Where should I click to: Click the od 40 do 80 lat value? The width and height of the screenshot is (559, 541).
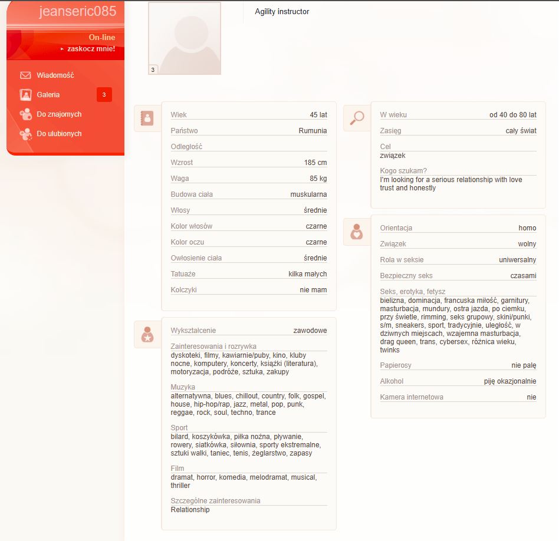point(512,115)
